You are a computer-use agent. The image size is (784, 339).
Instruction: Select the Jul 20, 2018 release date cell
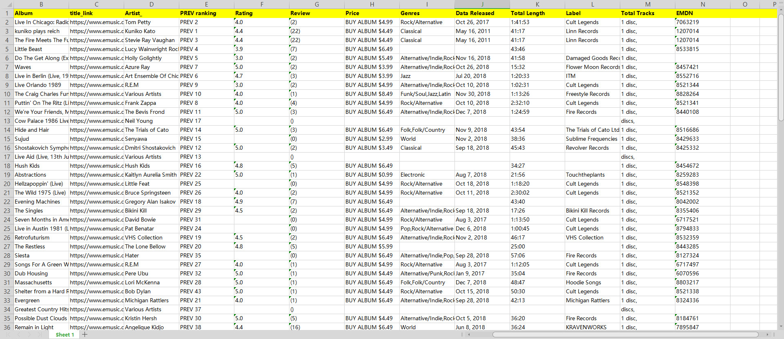(x=482, y=76)
